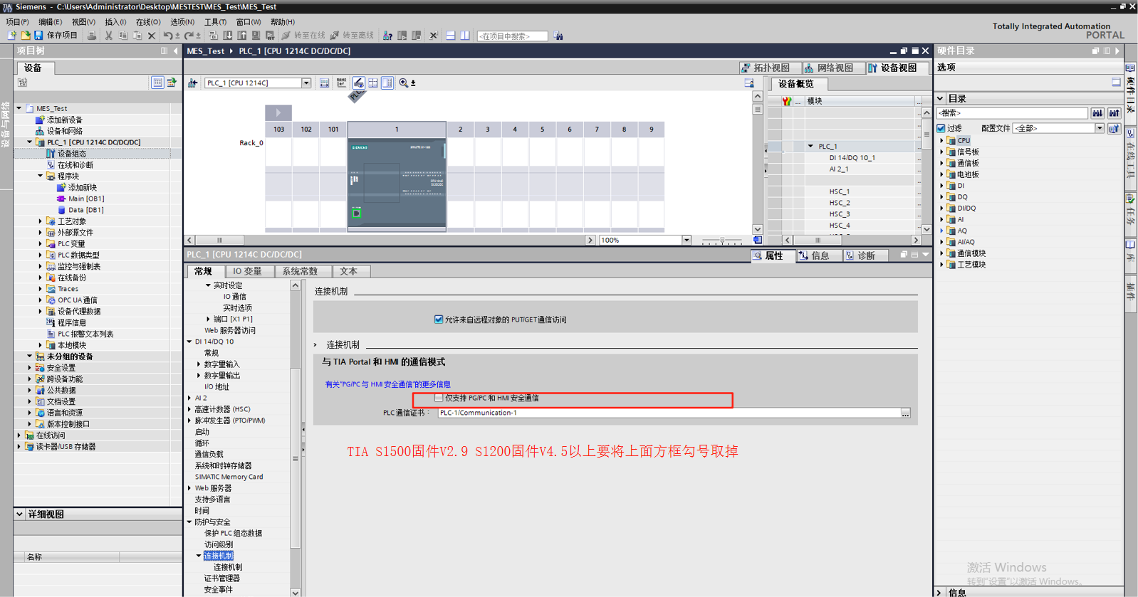Expand the CPU catalog folder
Viewport: 1138px width, 597px height.
point(941,141)
